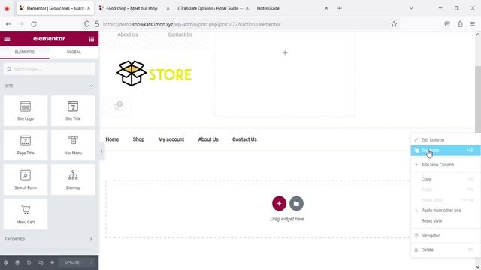
Task: Click the page vertical scrollbar
Action: coord(478,100)
